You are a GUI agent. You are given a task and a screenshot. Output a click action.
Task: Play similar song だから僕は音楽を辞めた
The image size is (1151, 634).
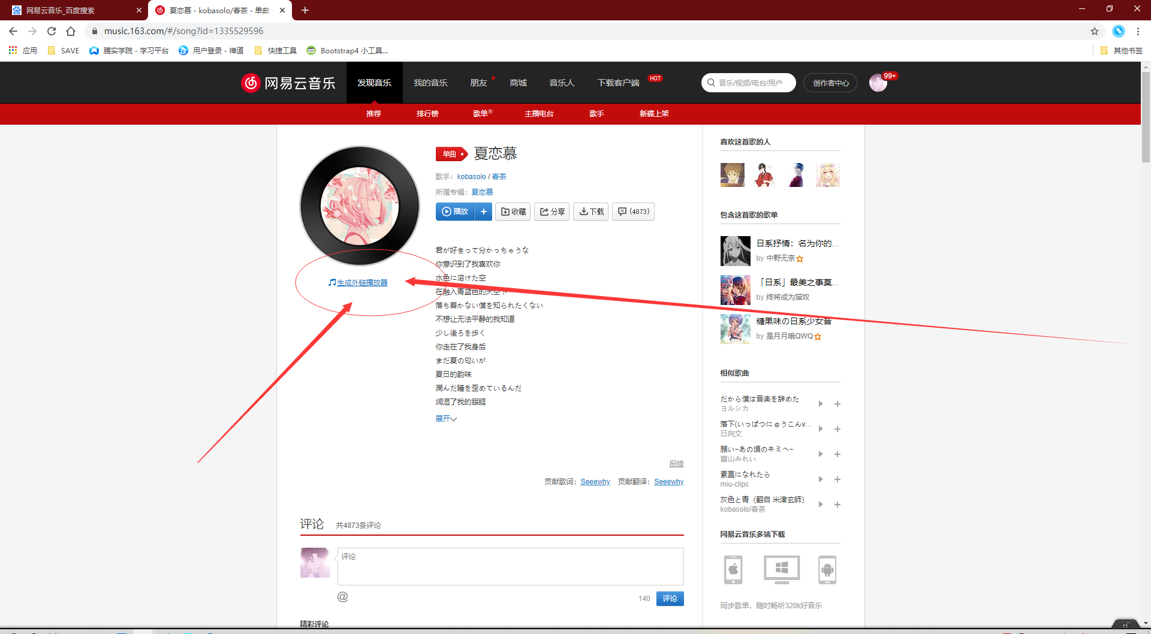(x=821, y=404)
